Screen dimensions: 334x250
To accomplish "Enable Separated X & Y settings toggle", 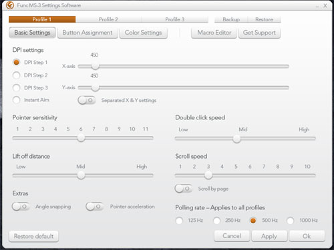I will (x=87, y=100).
